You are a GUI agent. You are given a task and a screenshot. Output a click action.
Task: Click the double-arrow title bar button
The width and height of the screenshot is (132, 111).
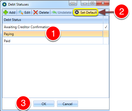pos(73,3)
